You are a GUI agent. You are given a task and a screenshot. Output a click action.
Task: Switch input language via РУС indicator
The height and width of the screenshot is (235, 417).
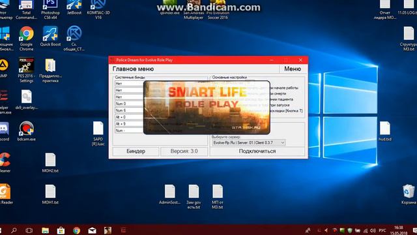pos(382,230)
